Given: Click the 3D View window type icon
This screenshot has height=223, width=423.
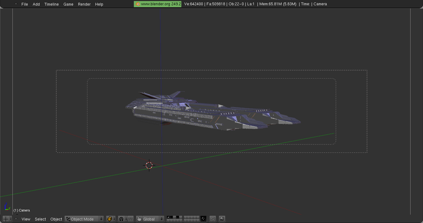Looking at the screenshot, I should [6, 219].
